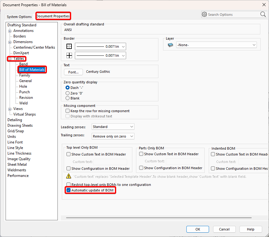Click the yellow warning triangle icon

[x=69, y=176]
